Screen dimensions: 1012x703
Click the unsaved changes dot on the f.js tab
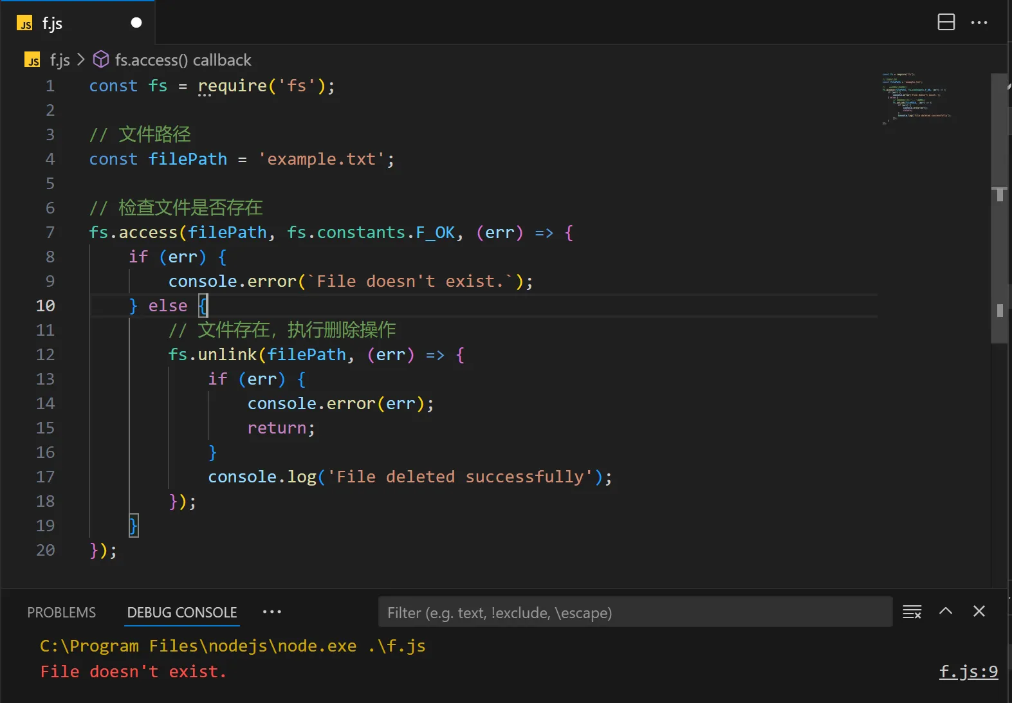click(x=136, y=23)
